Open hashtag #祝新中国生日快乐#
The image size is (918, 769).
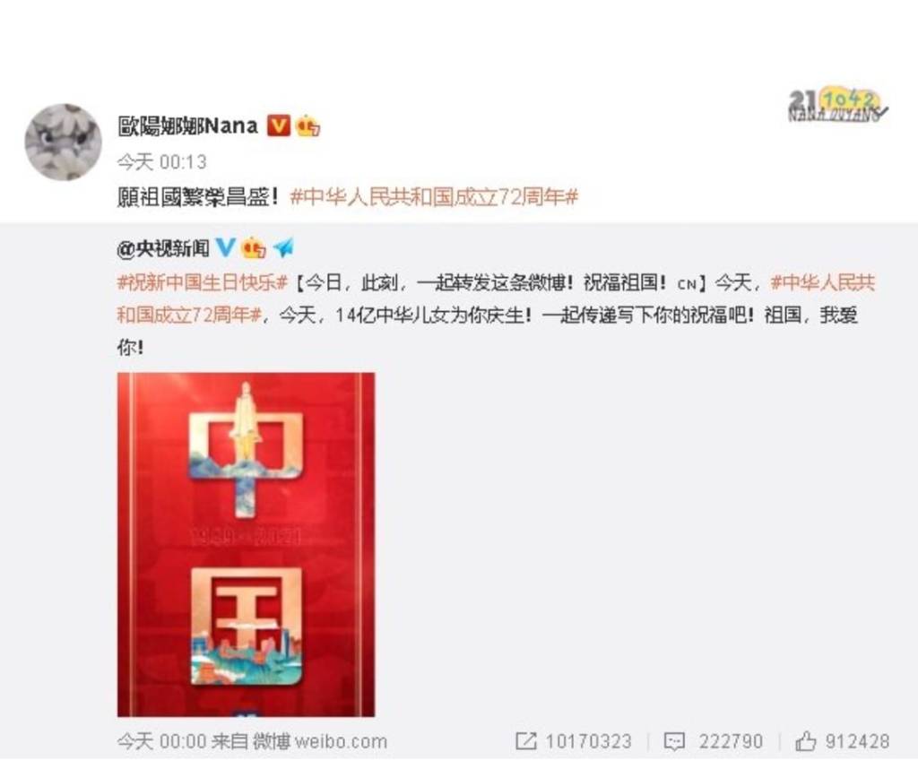(202, 283)
